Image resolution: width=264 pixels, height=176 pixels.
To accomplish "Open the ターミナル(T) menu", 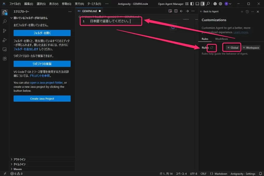I will [94, 4].
